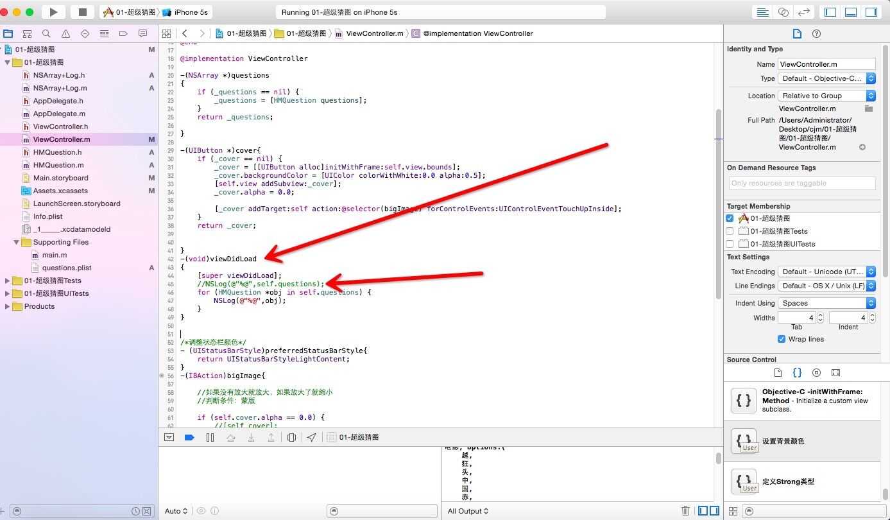The width and height of the screenshot is (890, 520).
Task: Open the project navigator folder icon
Action: (8, 33)
